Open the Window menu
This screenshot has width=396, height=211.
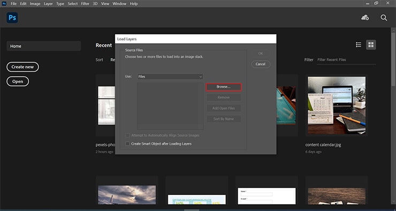coord(119,4)
